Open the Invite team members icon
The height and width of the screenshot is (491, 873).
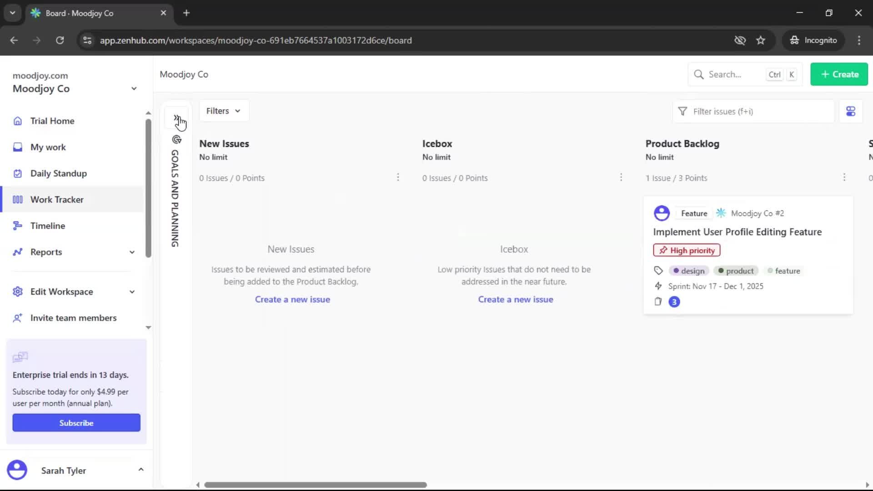pos(17,318)
